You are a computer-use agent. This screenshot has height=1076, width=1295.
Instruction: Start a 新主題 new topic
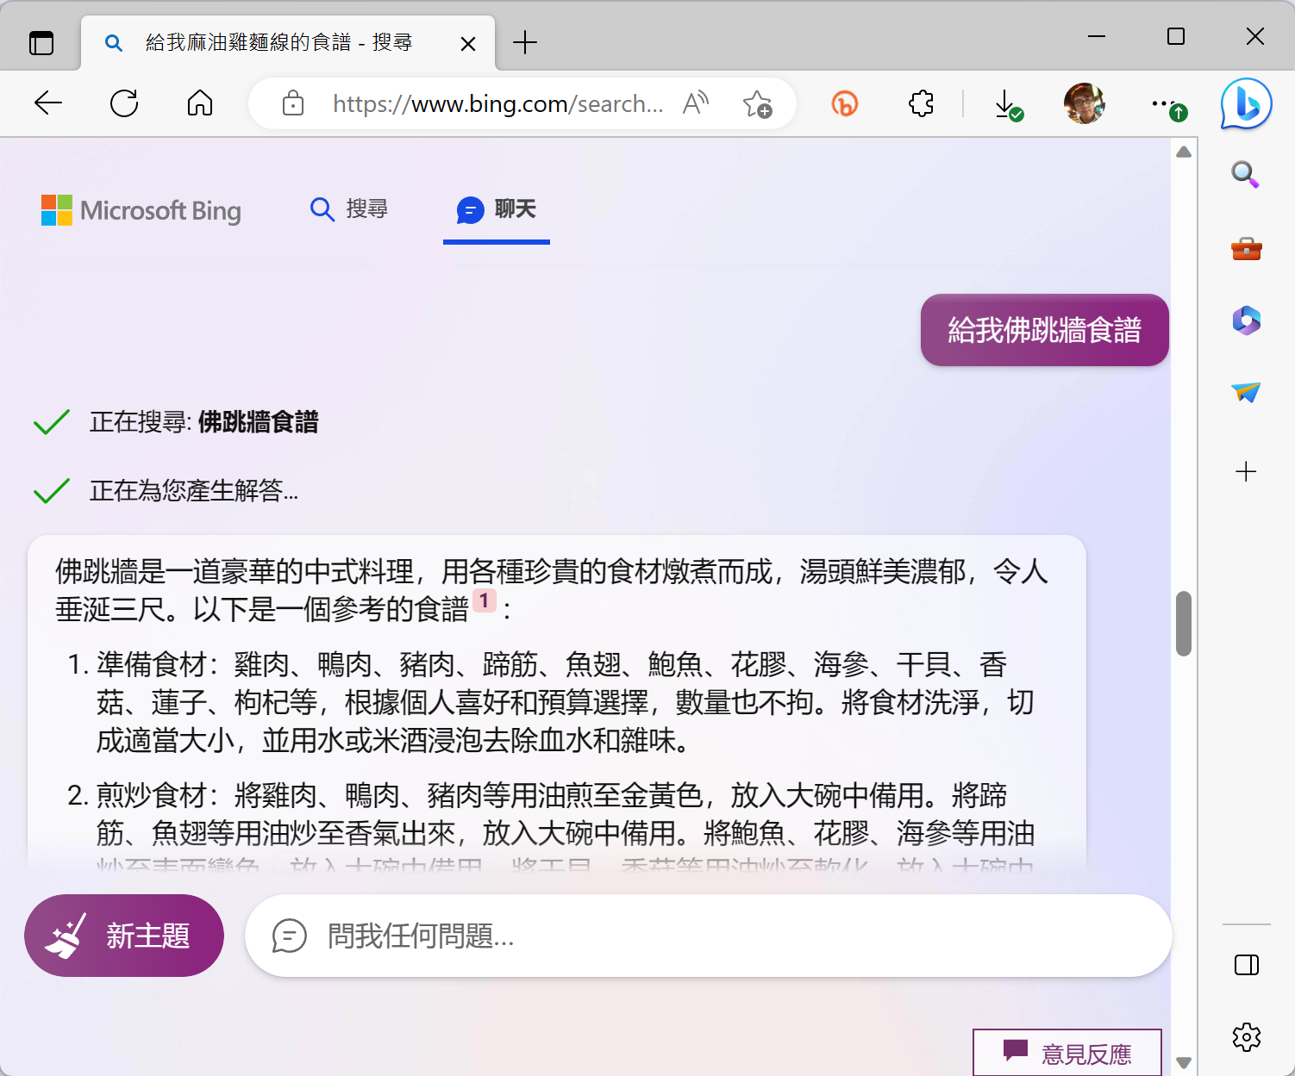(124, 936)
